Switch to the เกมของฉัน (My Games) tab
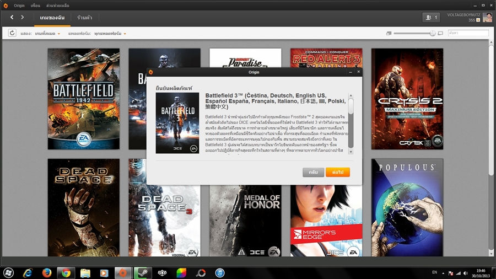The image size is (496, 279). [52, 18]
